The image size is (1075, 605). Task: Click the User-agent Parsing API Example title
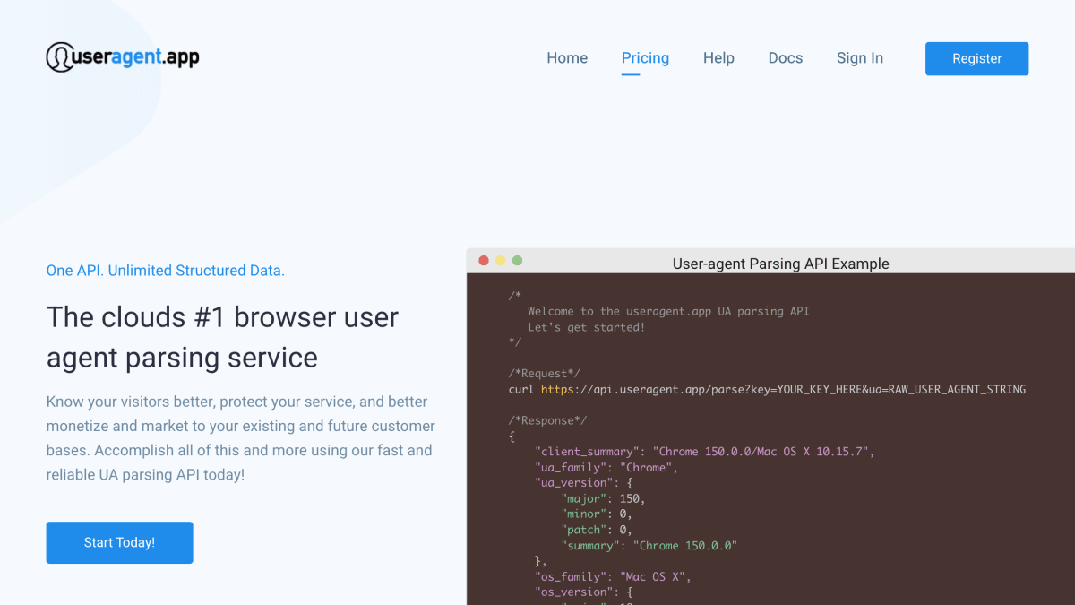781,264
